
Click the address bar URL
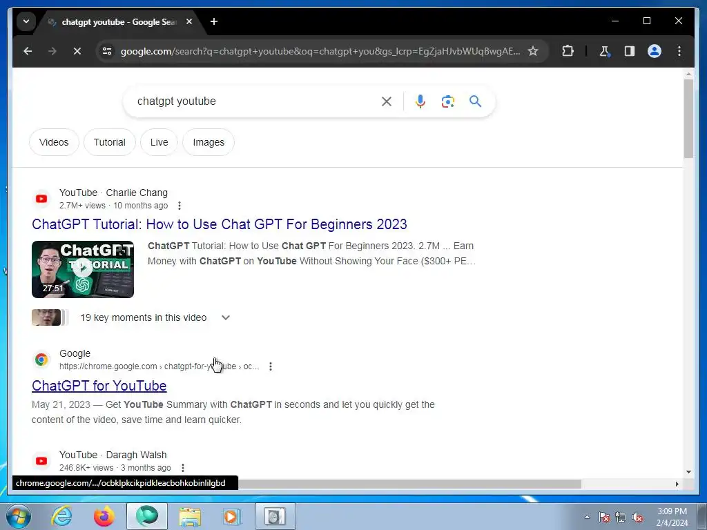pyautogui.click(x=320, y=51)
